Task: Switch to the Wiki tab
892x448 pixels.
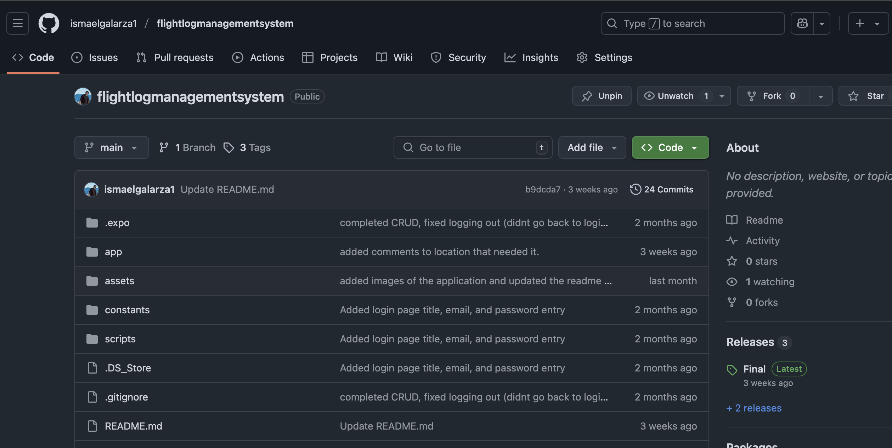Action: (x=394, y=57)
